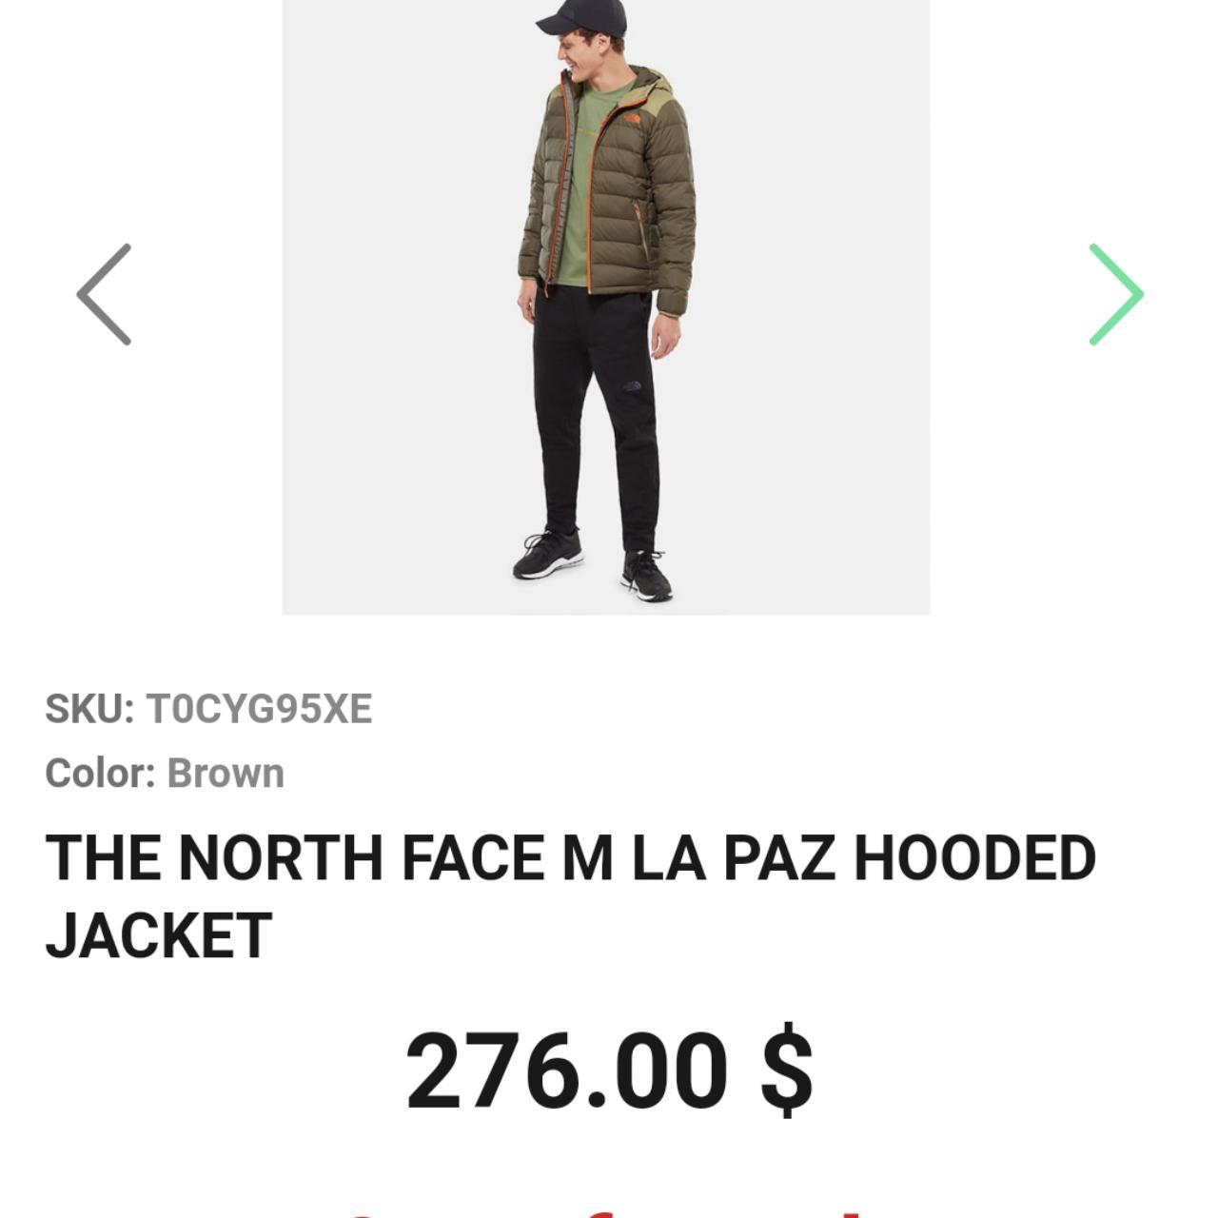Click the word Brown in color field

(x=226, y=773)
